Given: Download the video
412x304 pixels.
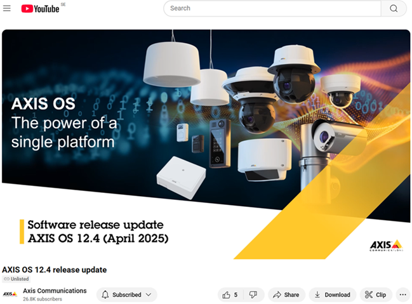Looking at the screenshot, I should [x=333, y=295].
